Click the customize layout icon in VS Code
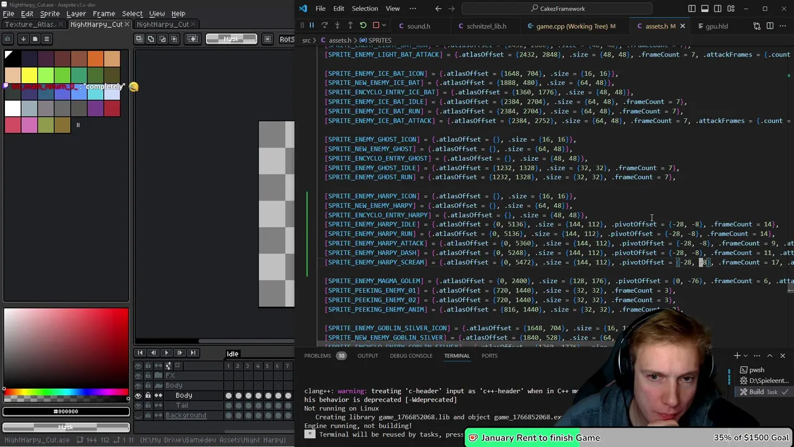Screen dimensions: 794x447 coord(732,9)
